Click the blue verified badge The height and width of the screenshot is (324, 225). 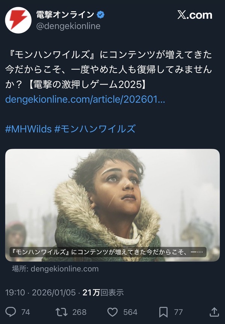(100, 15)
